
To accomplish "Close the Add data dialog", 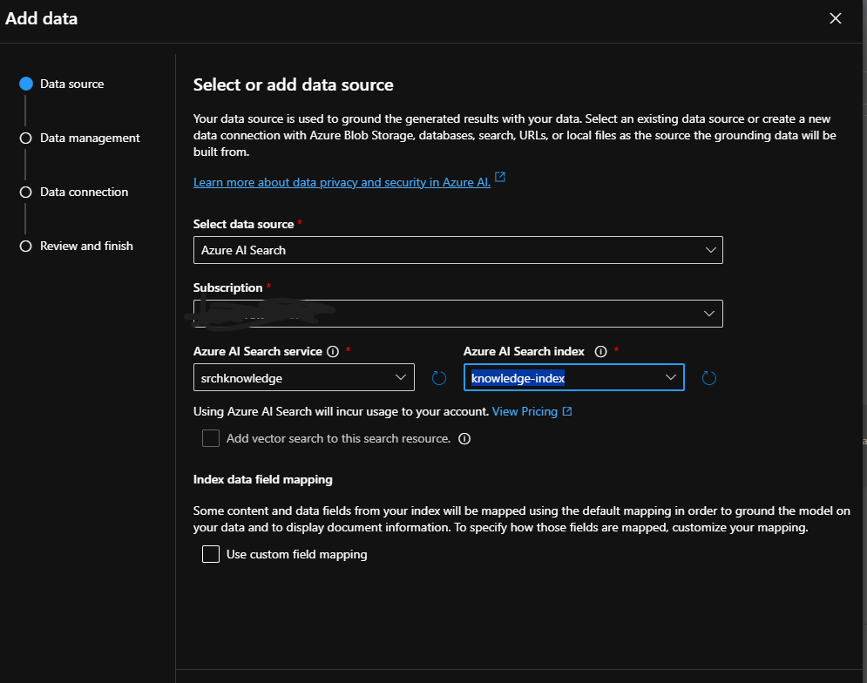I will (835, 18).
